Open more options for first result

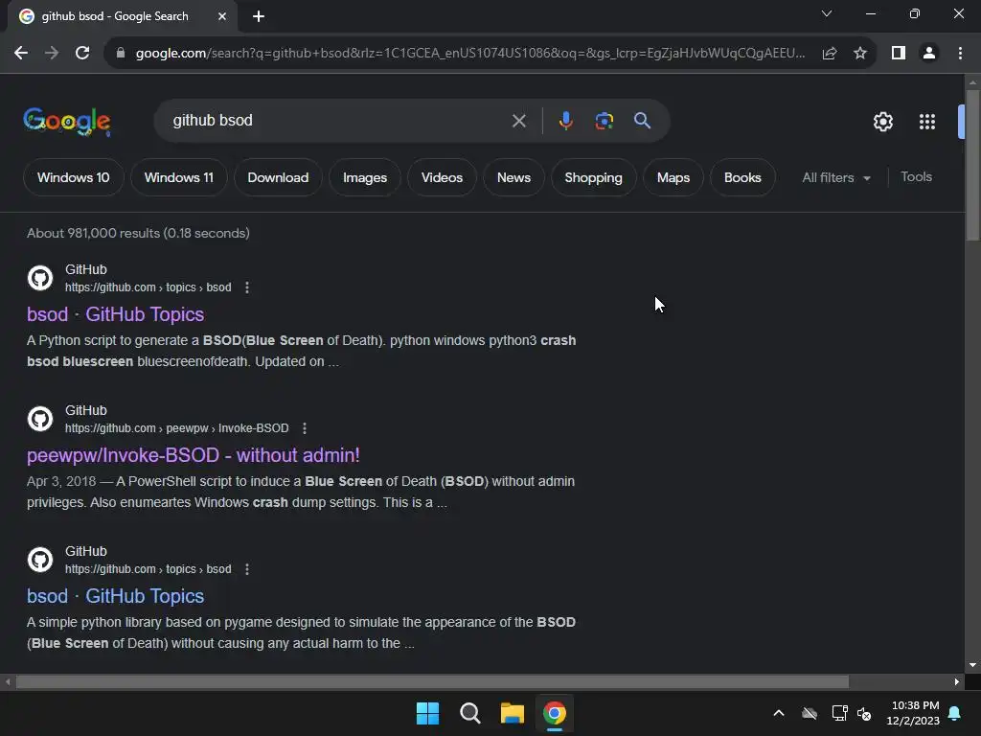247,287
